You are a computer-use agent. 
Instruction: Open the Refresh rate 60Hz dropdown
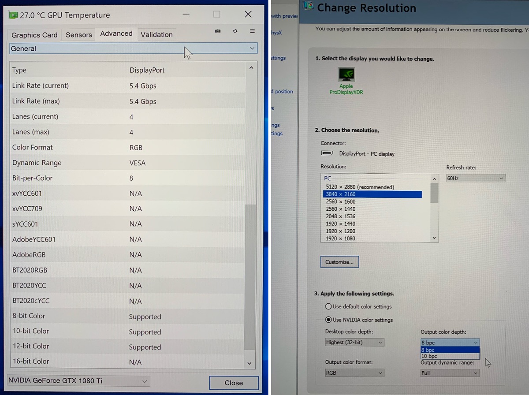point(476,178)
